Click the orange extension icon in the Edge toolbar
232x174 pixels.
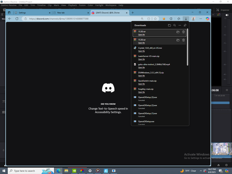pyautogui.click(x=164, y=19)
